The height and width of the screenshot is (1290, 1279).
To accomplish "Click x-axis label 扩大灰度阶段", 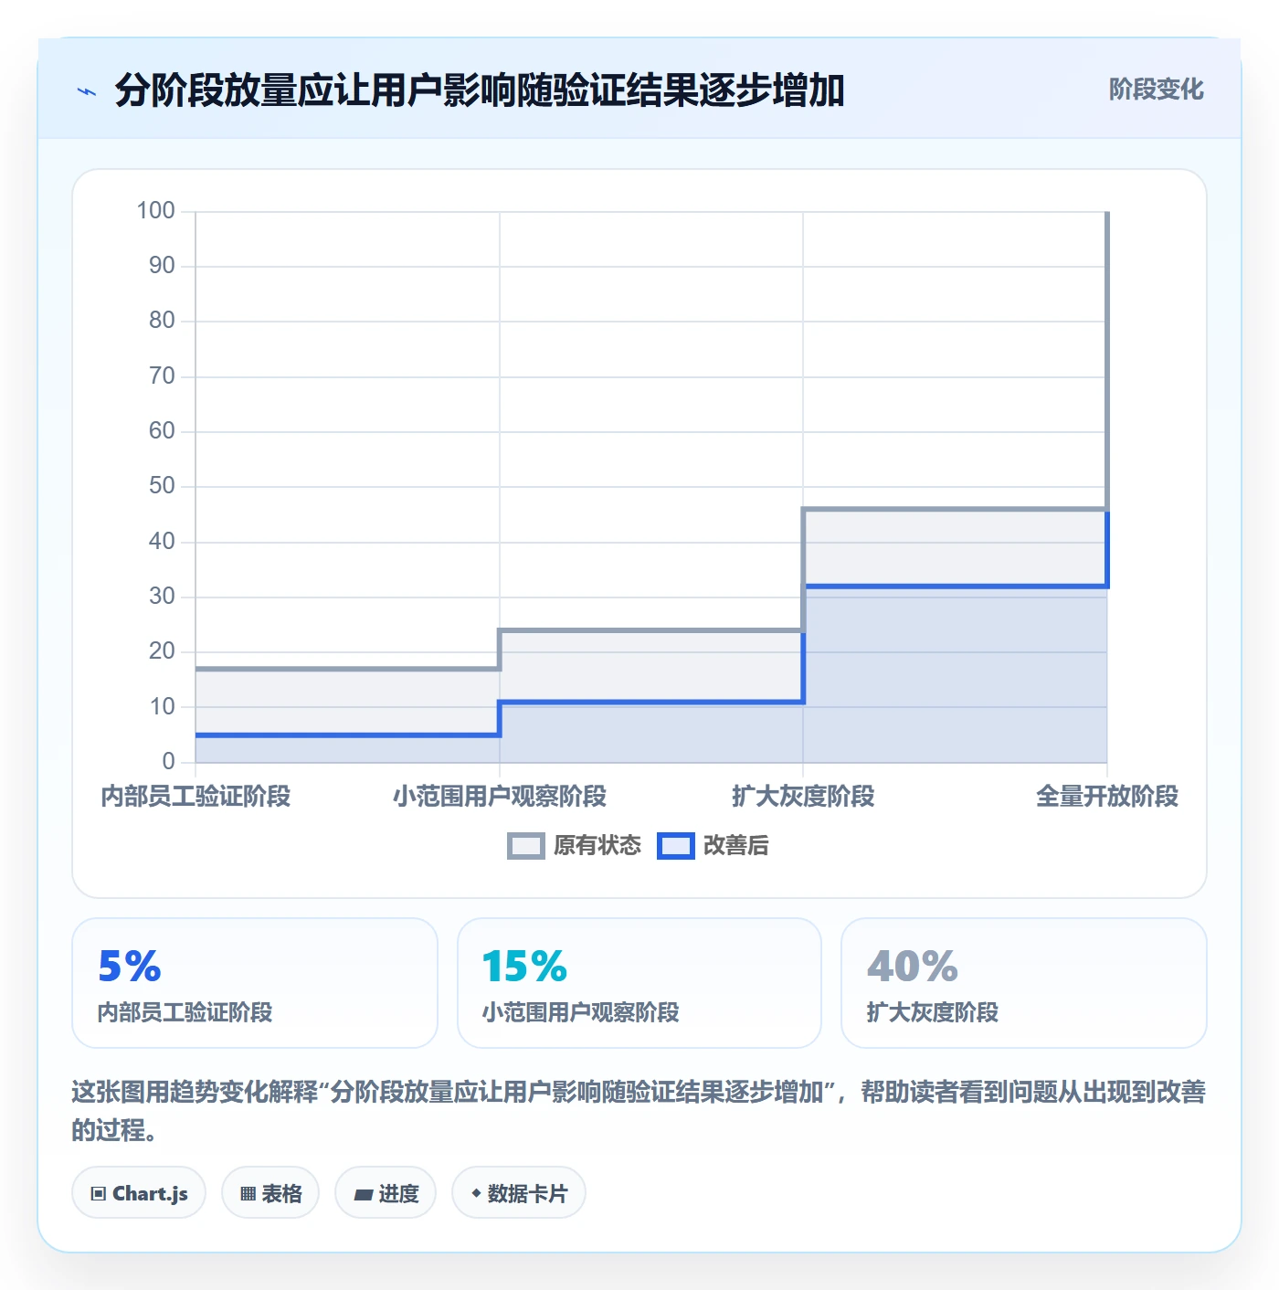I will click(x=803, y=797).
